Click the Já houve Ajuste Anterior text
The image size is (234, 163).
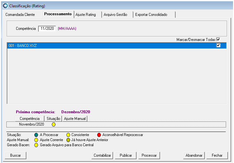pyautogui.click(x=90, y=140)
